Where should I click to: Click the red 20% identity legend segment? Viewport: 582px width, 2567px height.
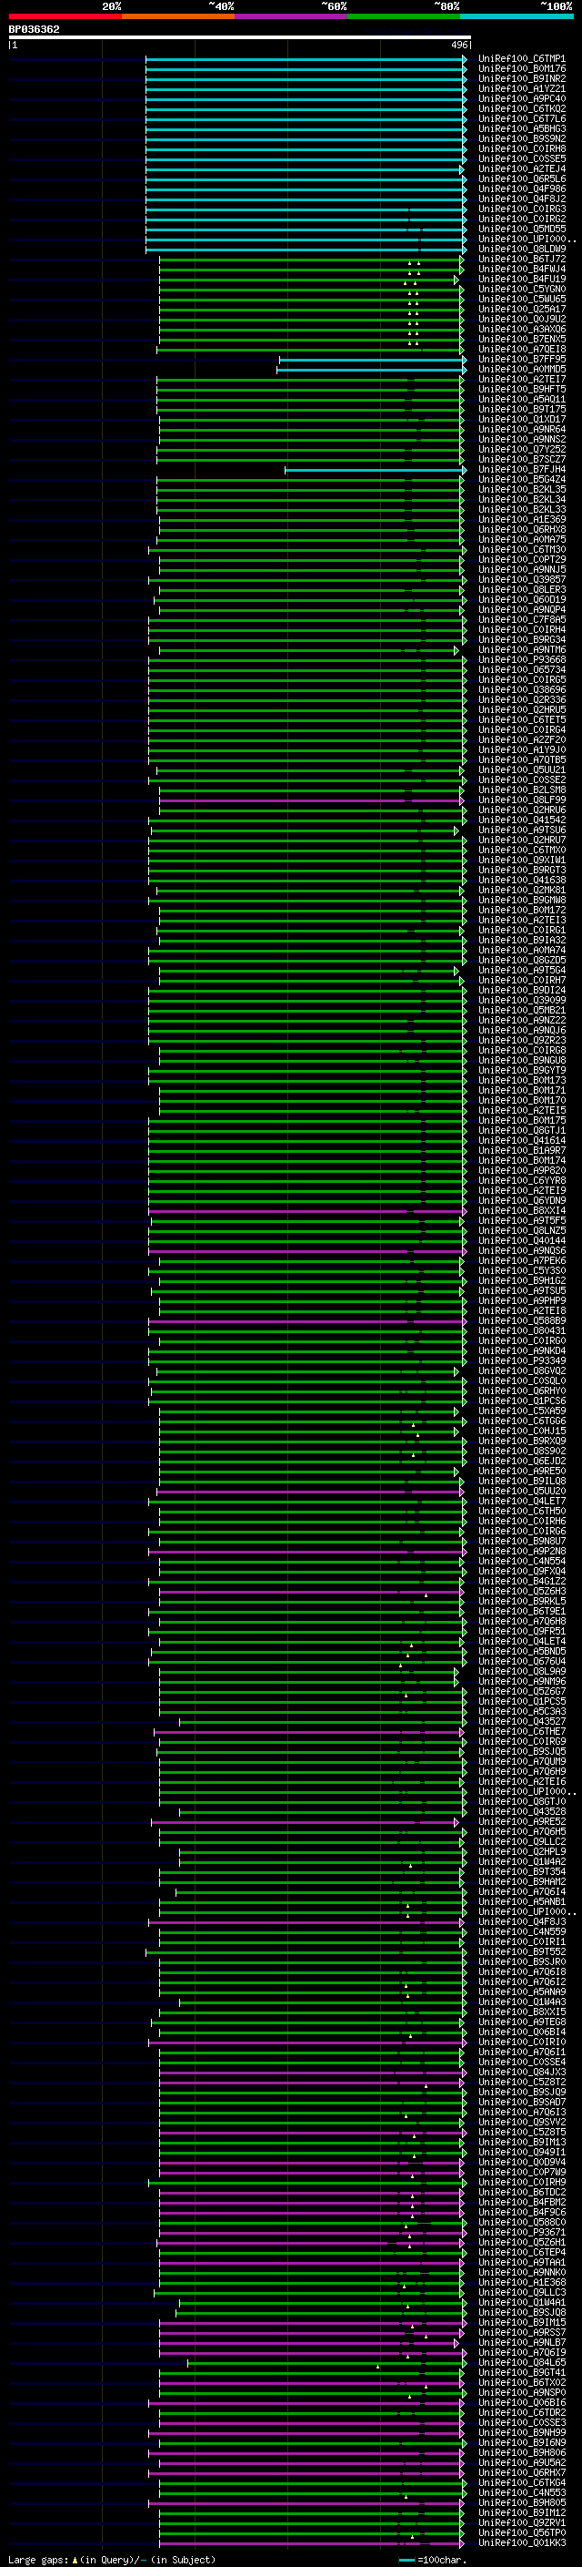click(65, 17)
